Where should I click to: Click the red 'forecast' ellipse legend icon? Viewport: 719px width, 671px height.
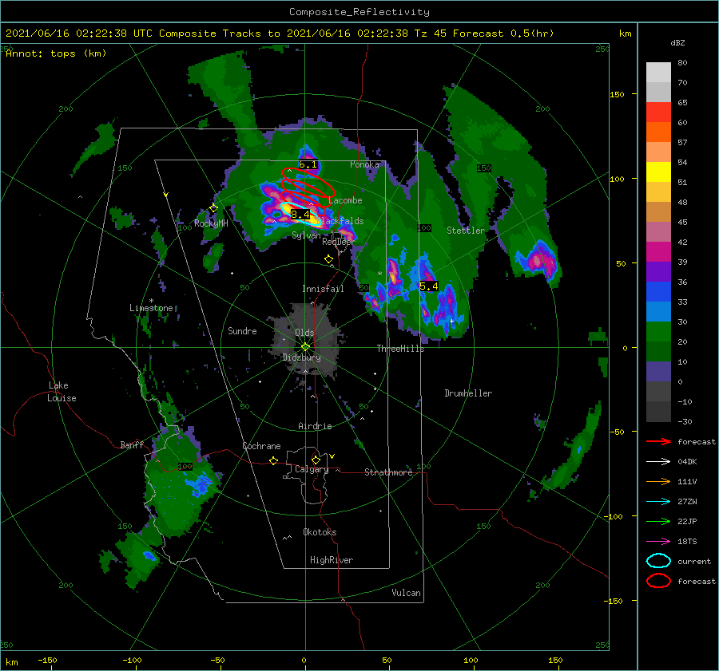pyautogui.click(x=658, y=581)
